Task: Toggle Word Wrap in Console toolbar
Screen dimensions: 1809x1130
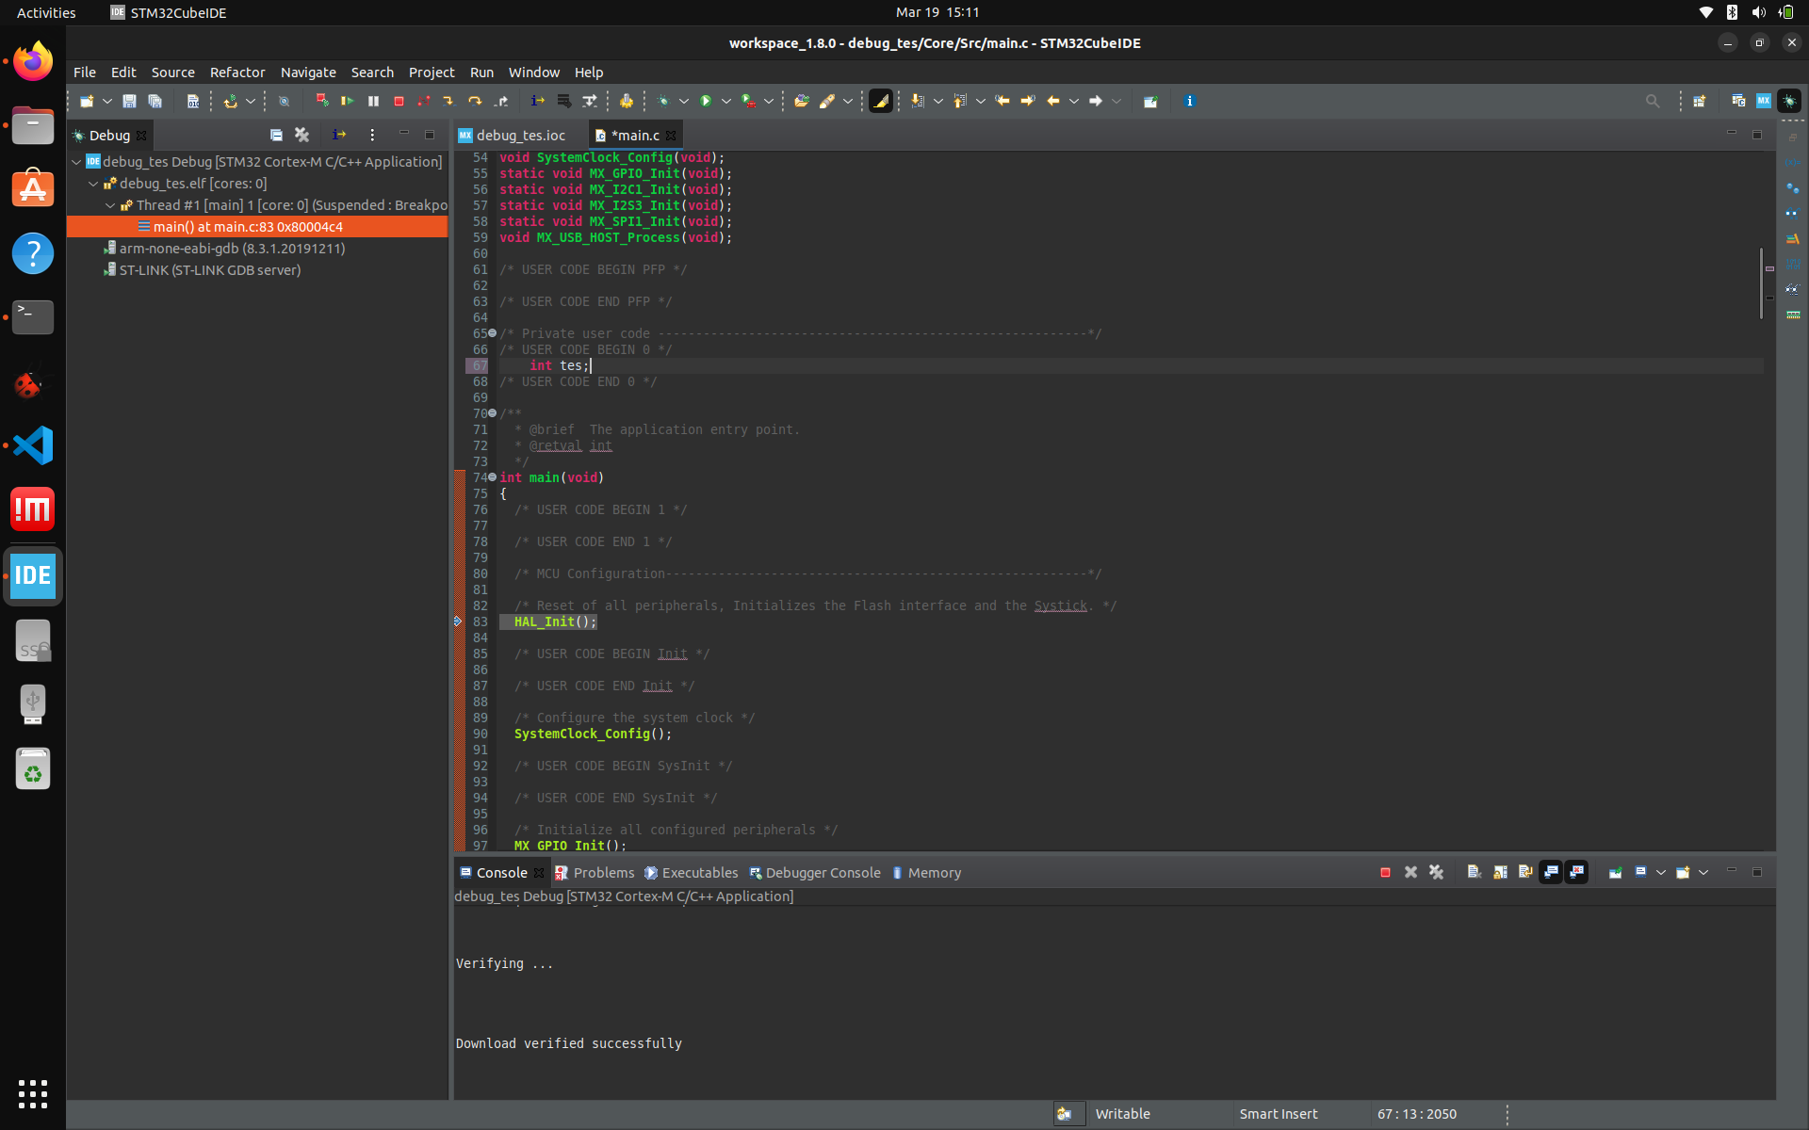Action: [x=1525, y=873]
